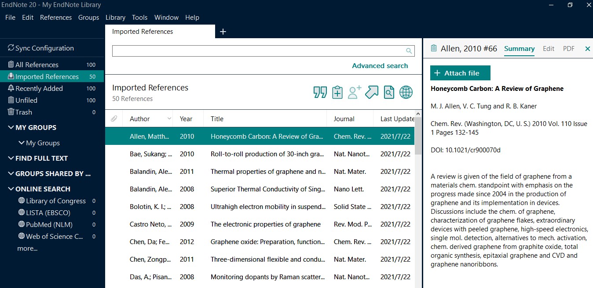Select the Chen, Da 2012 reference

[260, 242]
